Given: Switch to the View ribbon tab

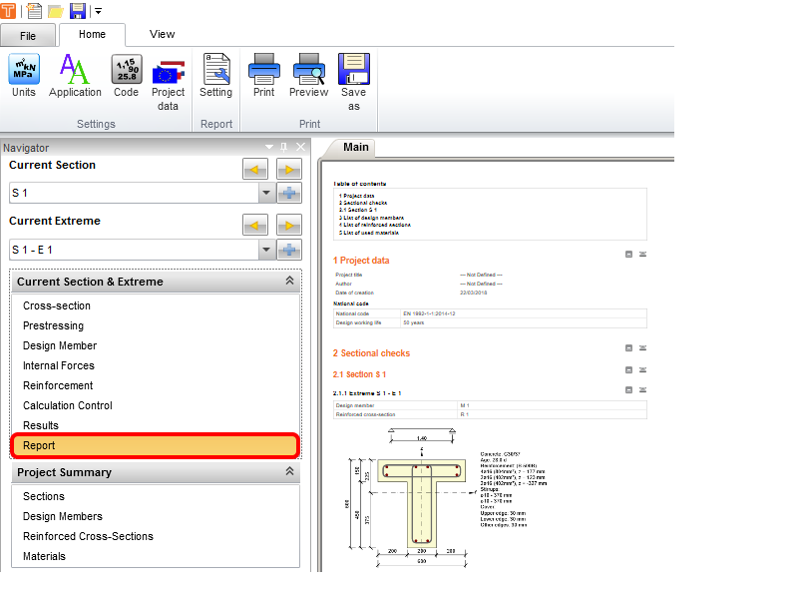Looking at the screenshot, I should pyautogui.click(x=162, y=34).
